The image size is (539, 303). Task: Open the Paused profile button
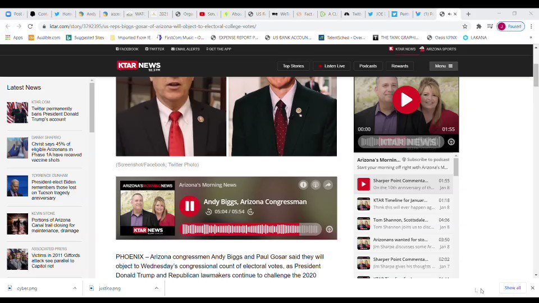(x=510, y=26)
